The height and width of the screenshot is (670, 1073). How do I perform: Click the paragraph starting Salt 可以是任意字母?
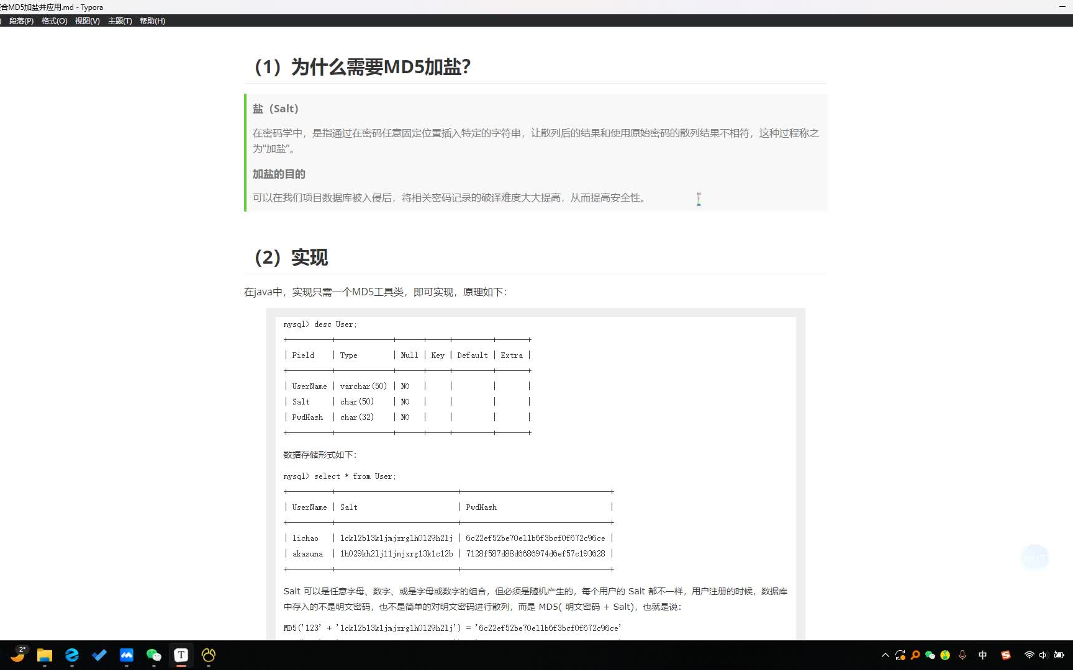[x=535, y=599]
